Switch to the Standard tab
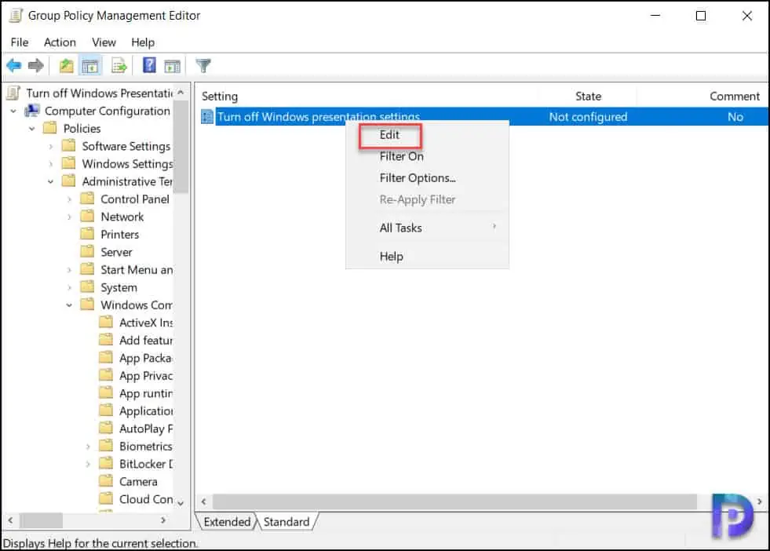 286,521
